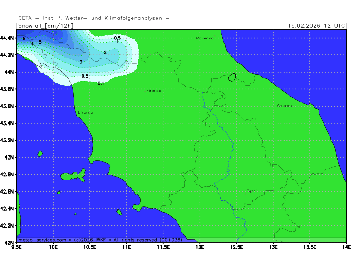Select the contour label 8 snowfall value
The image size is (363, 272).
(24, 39)
